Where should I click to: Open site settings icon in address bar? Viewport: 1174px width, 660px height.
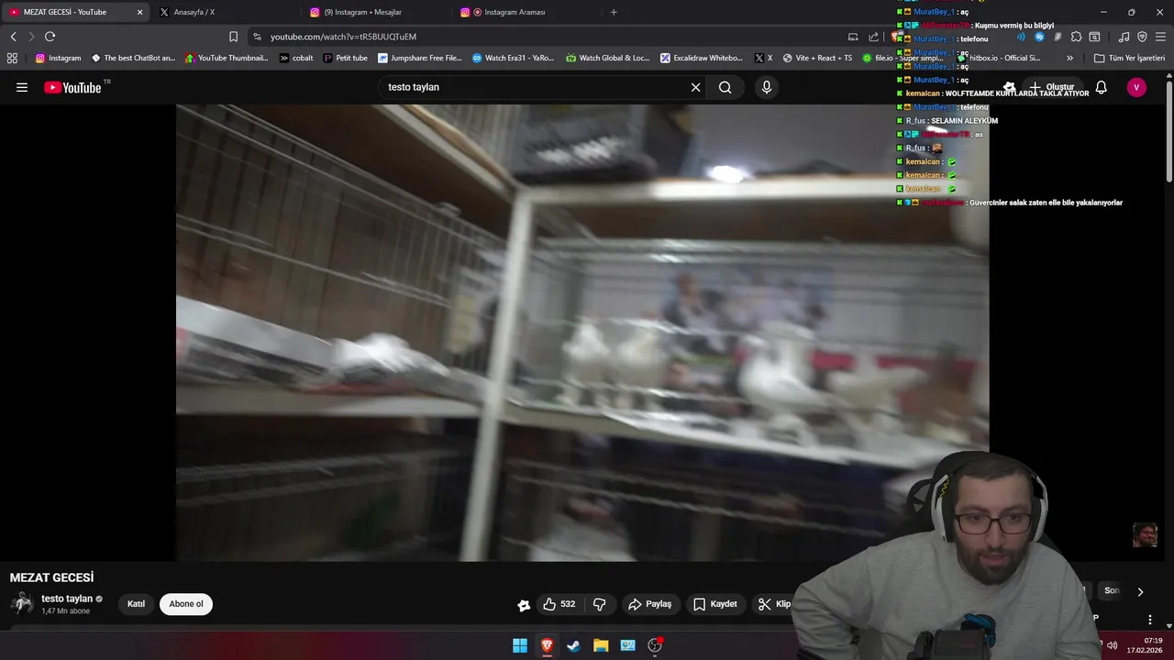tap(257, 37)
